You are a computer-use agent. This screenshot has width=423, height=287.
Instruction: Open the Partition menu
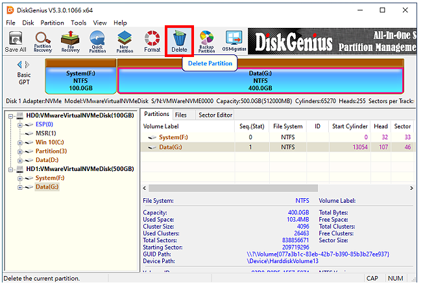[x=53, y=23]
